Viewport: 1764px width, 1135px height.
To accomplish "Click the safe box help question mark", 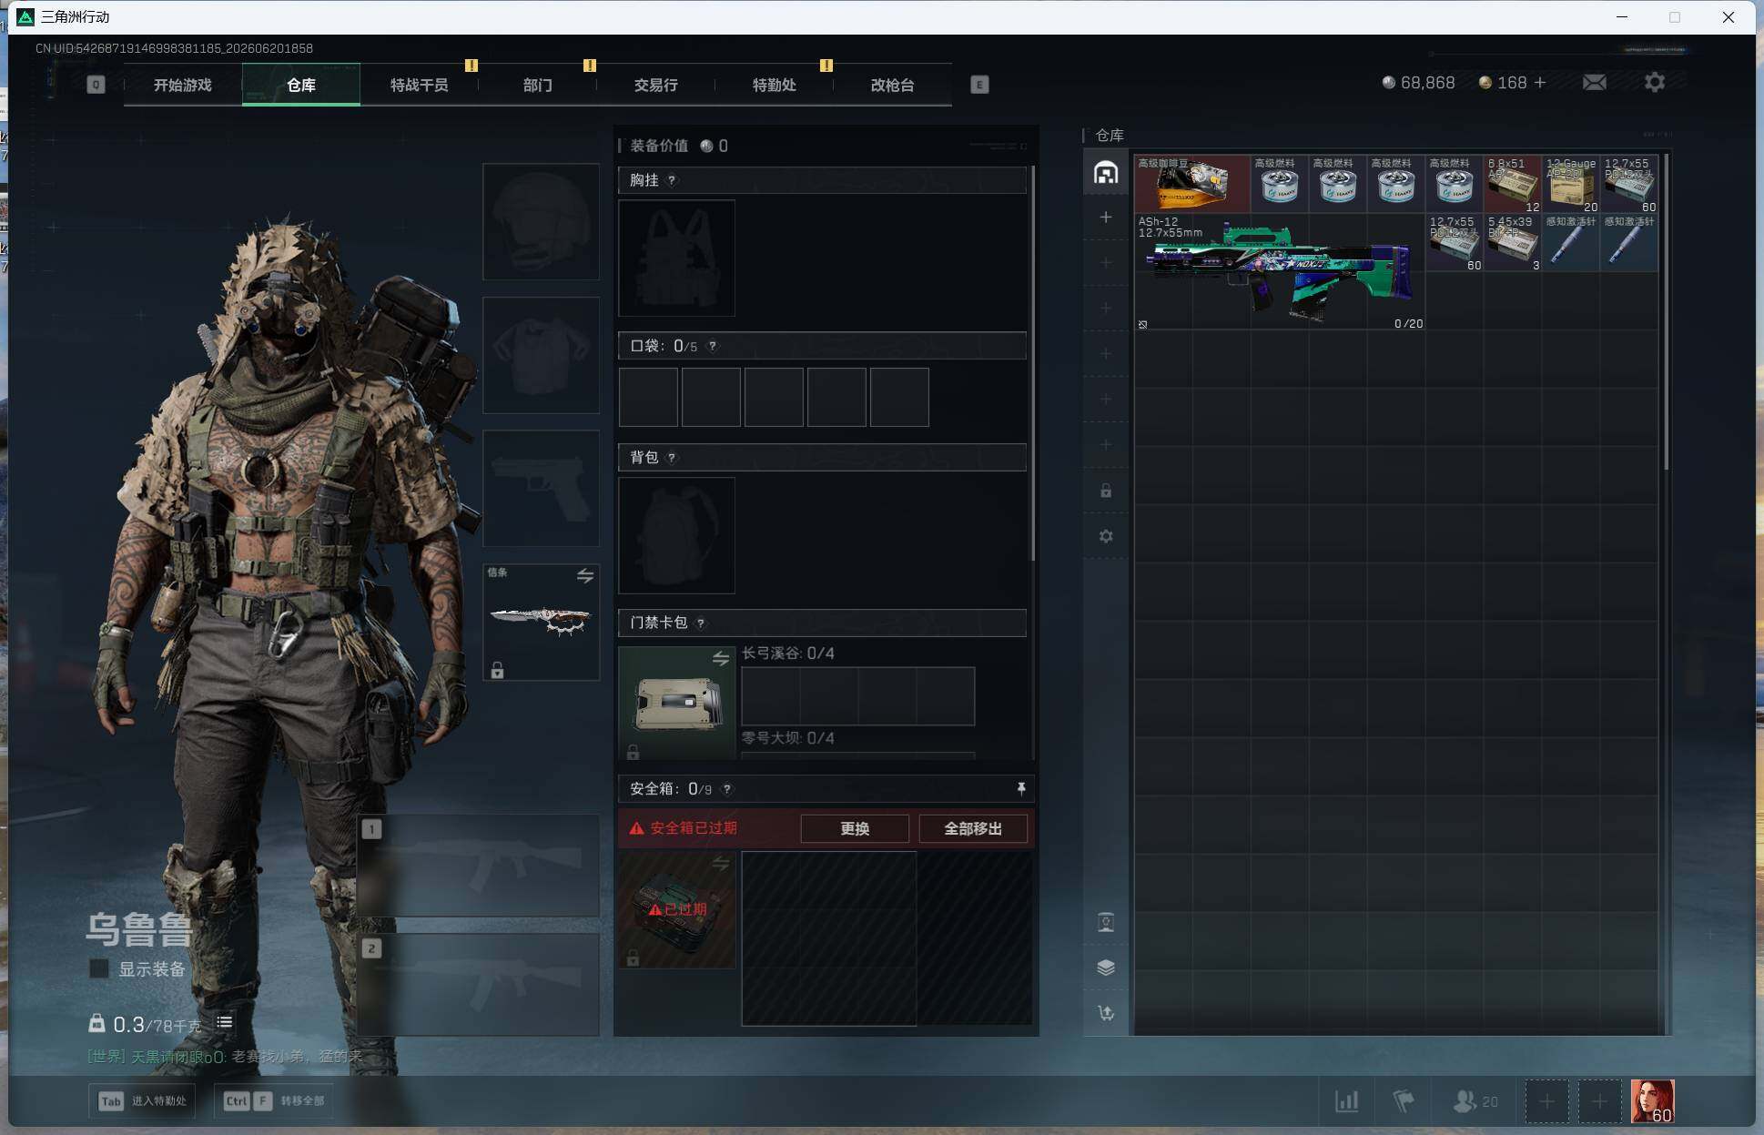I will pyautogui.click(x=726, y=789).
